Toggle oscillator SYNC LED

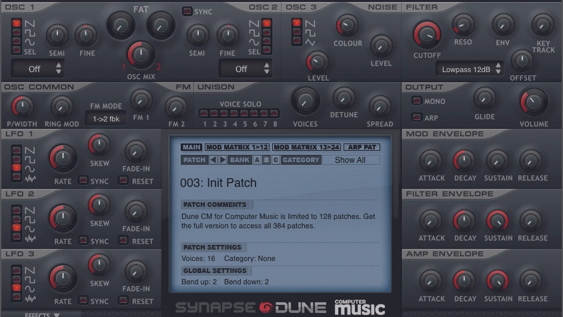coord(187,11)
